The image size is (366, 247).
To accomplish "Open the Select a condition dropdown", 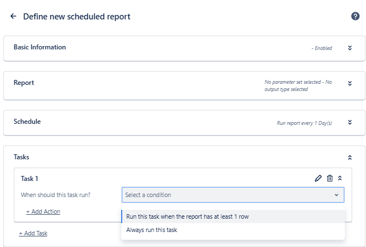I will click(228, 195).
